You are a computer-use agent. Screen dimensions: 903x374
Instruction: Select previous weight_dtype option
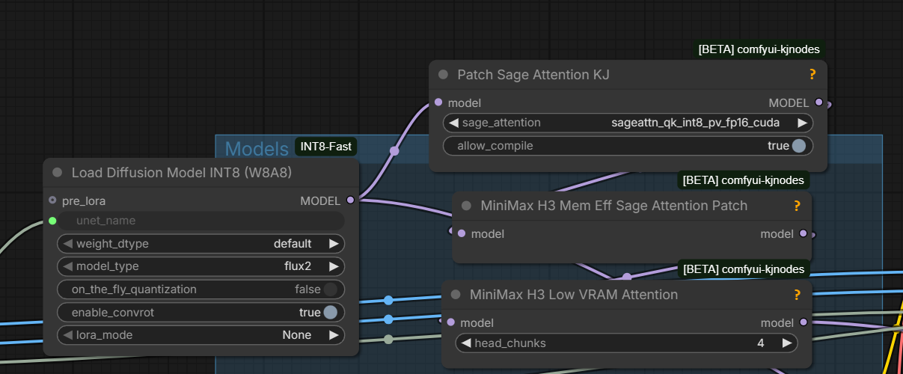[67, 244]
